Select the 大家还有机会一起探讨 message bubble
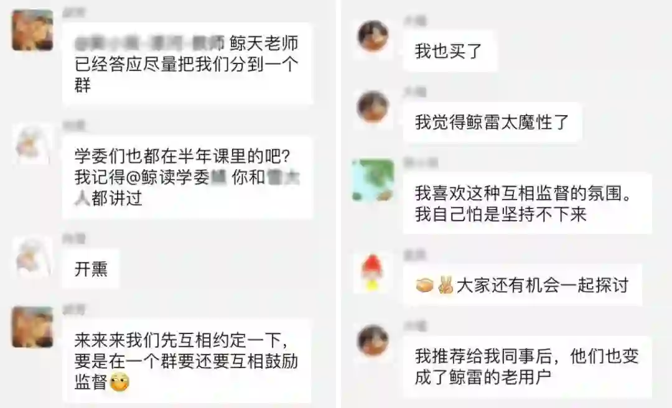The width and height of the screenshot is (672, 408). click(523, 285)
